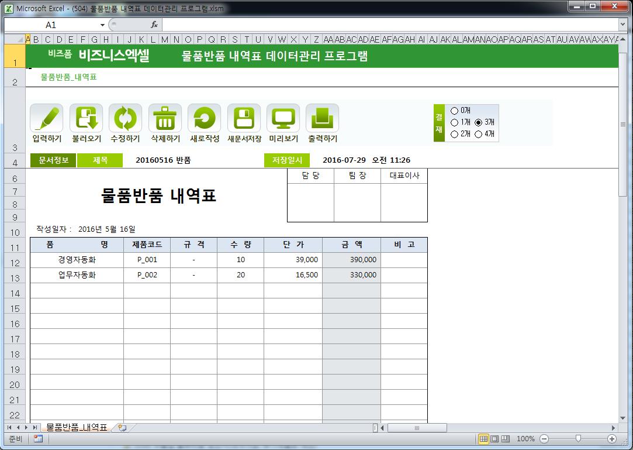
Task: Select the 3개 approval radio button
Action: click(x=478, y=122)
